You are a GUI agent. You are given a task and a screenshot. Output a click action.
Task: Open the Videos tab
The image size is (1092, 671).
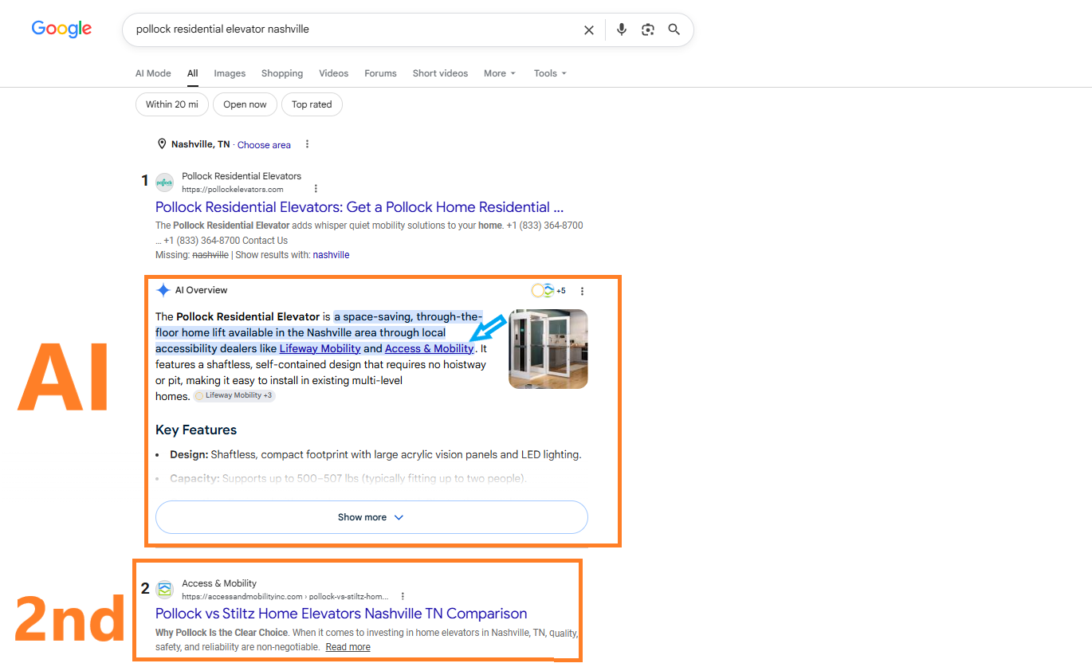pyautogui.click(x=334, y=73)
